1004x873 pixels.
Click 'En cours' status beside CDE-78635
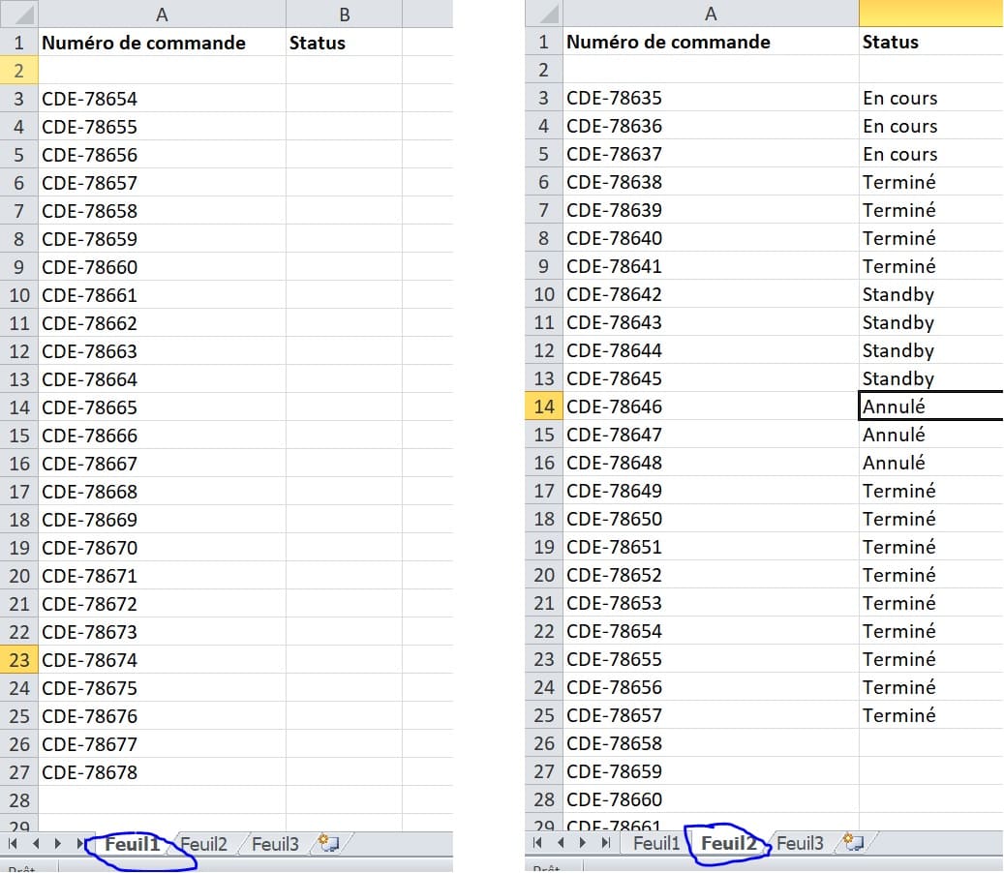coord(931,98)
